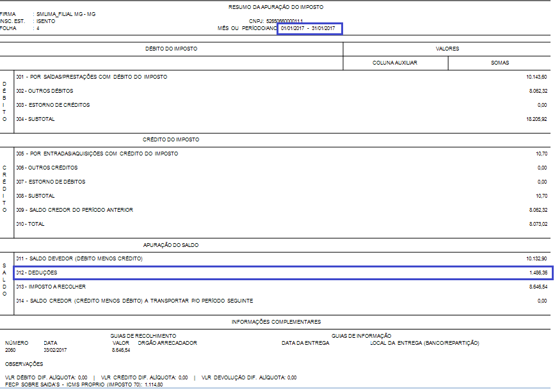Click the 'DÉBITO DO IMPOSTO' section header
This screenshot has height=389, width=555.
(172, 49)
